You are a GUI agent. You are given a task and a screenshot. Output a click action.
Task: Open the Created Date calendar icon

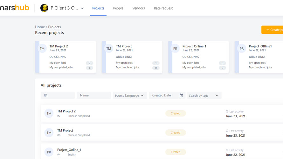[x=181, y=95]
